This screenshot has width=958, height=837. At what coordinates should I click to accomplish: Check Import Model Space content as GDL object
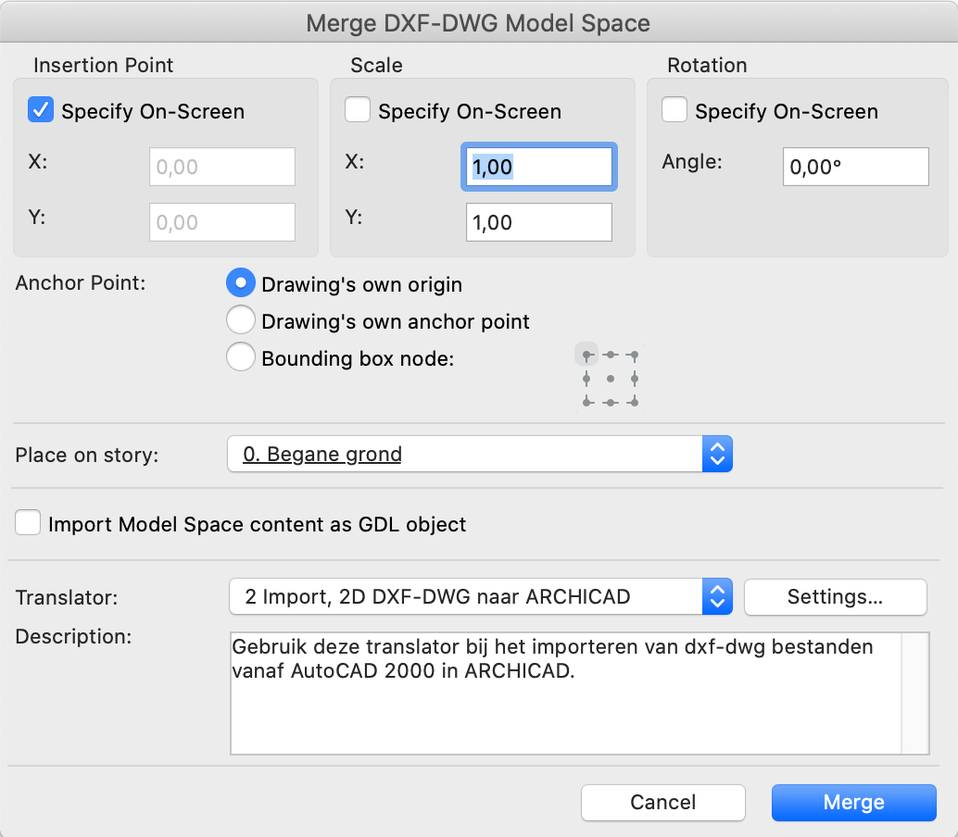pos(28,523)
